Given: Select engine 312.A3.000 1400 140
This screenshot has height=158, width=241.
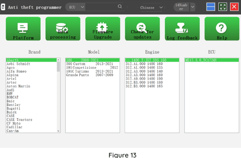Looking at the screenshot, I should 152,71.
